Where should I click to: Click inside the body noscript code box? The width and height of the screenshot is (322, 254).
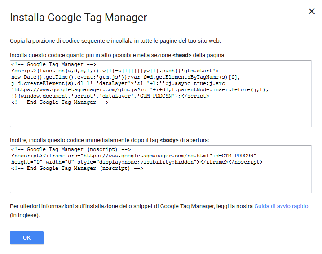click(161, 169)
